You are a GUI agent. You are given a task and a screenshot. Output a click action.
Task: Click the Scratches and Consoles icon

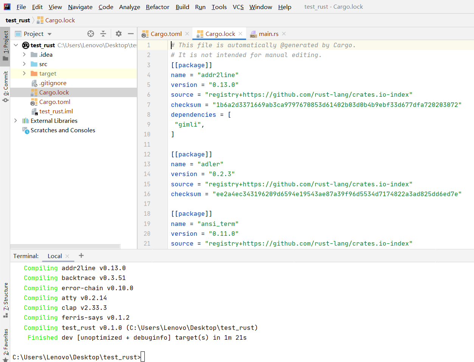pyautogui.click(x=26, y=130)
